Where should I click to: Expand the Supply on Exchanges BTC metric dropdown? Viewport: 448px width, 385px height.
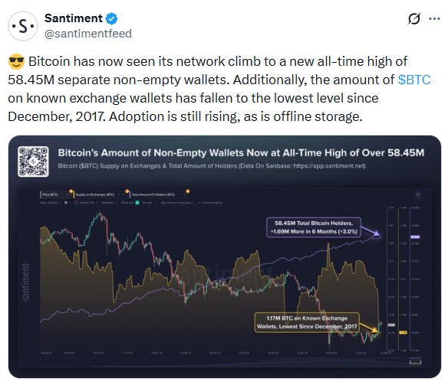pos(124,194)
